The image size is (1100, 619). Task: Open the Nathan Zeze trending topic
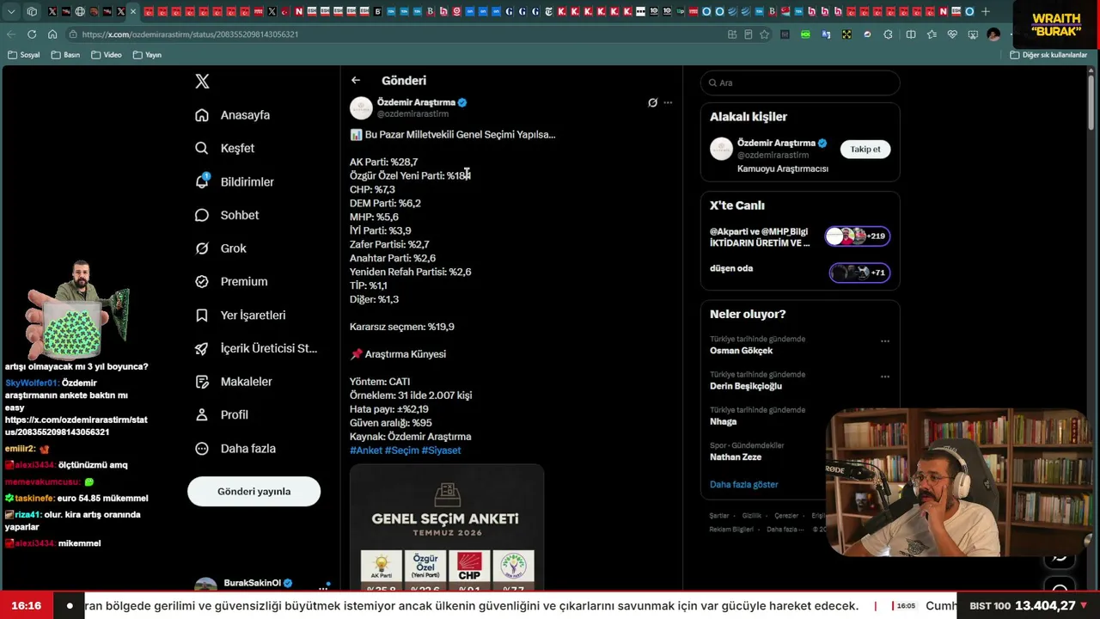click(735, 457)
